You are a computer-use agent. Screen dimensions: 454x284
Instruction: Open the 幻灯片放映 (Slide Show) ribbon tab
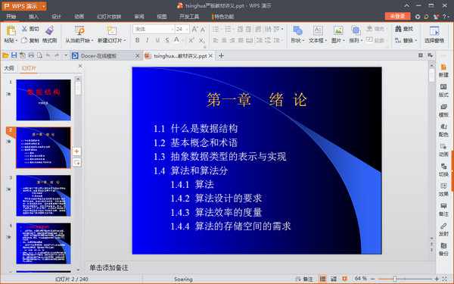[x=109, y=17]
